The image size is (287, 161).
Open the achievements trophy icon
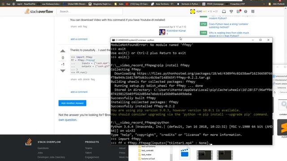click(231, 11)
